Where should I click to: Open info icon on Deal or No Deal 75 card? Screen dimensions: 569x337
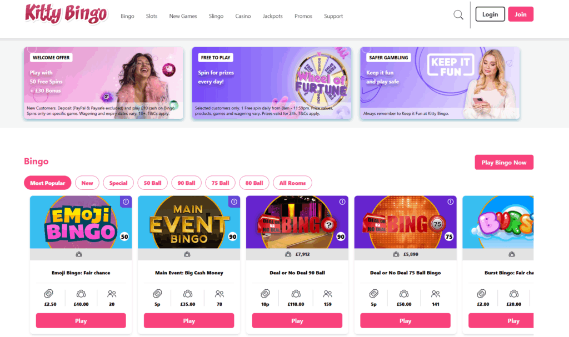click(x=450, y=202)
